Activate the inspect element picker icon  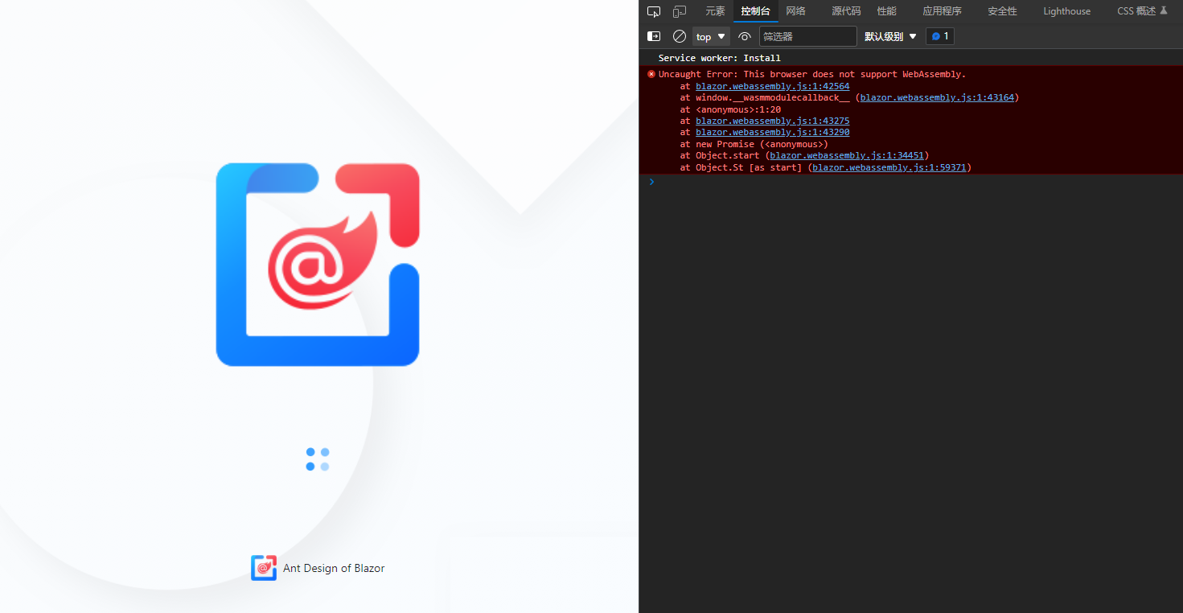tap(654, 11)
